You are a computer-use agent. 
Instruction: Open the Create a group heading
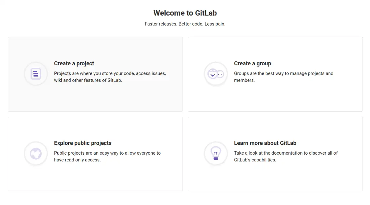[253, 63]
